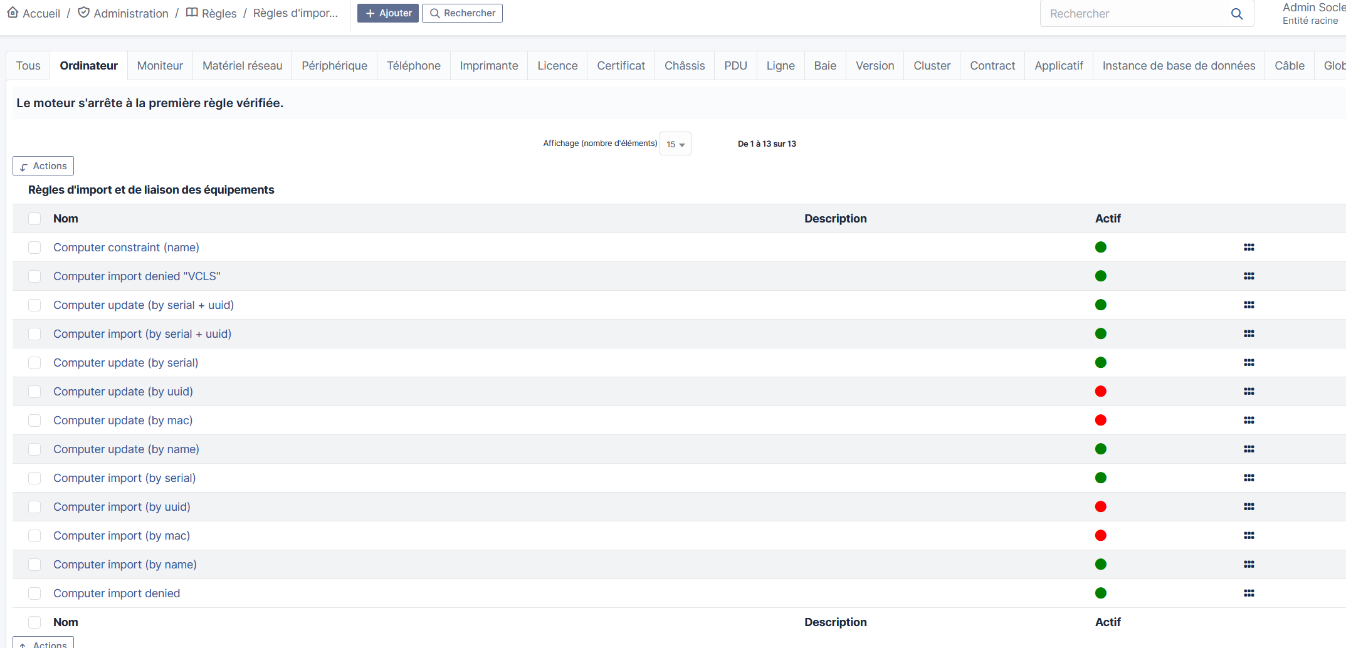Click the Rechercher button next to Ajouter
The image size is (1346, 648).
coord(462,13)
